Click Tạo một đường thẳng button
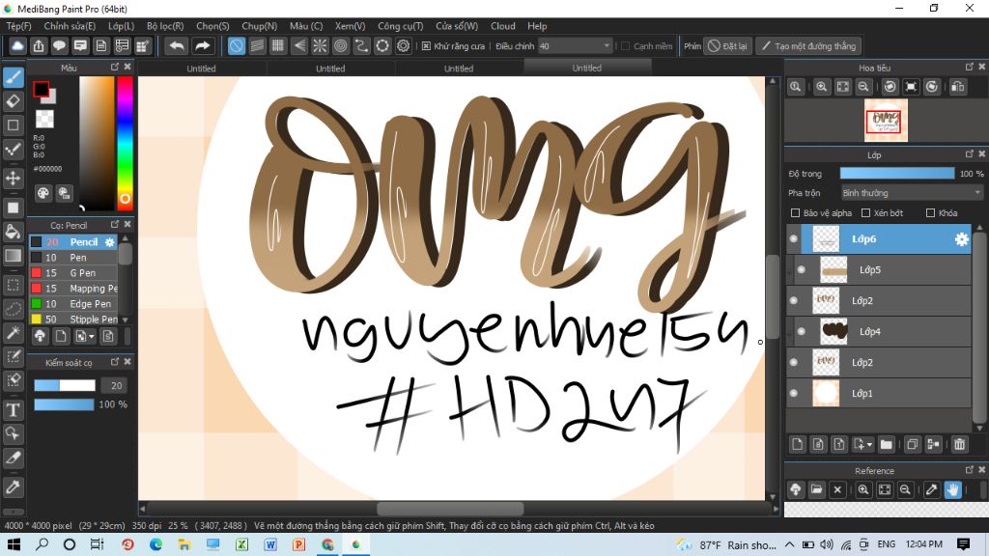This screenshot has height=556, width=989. point(808,46)
